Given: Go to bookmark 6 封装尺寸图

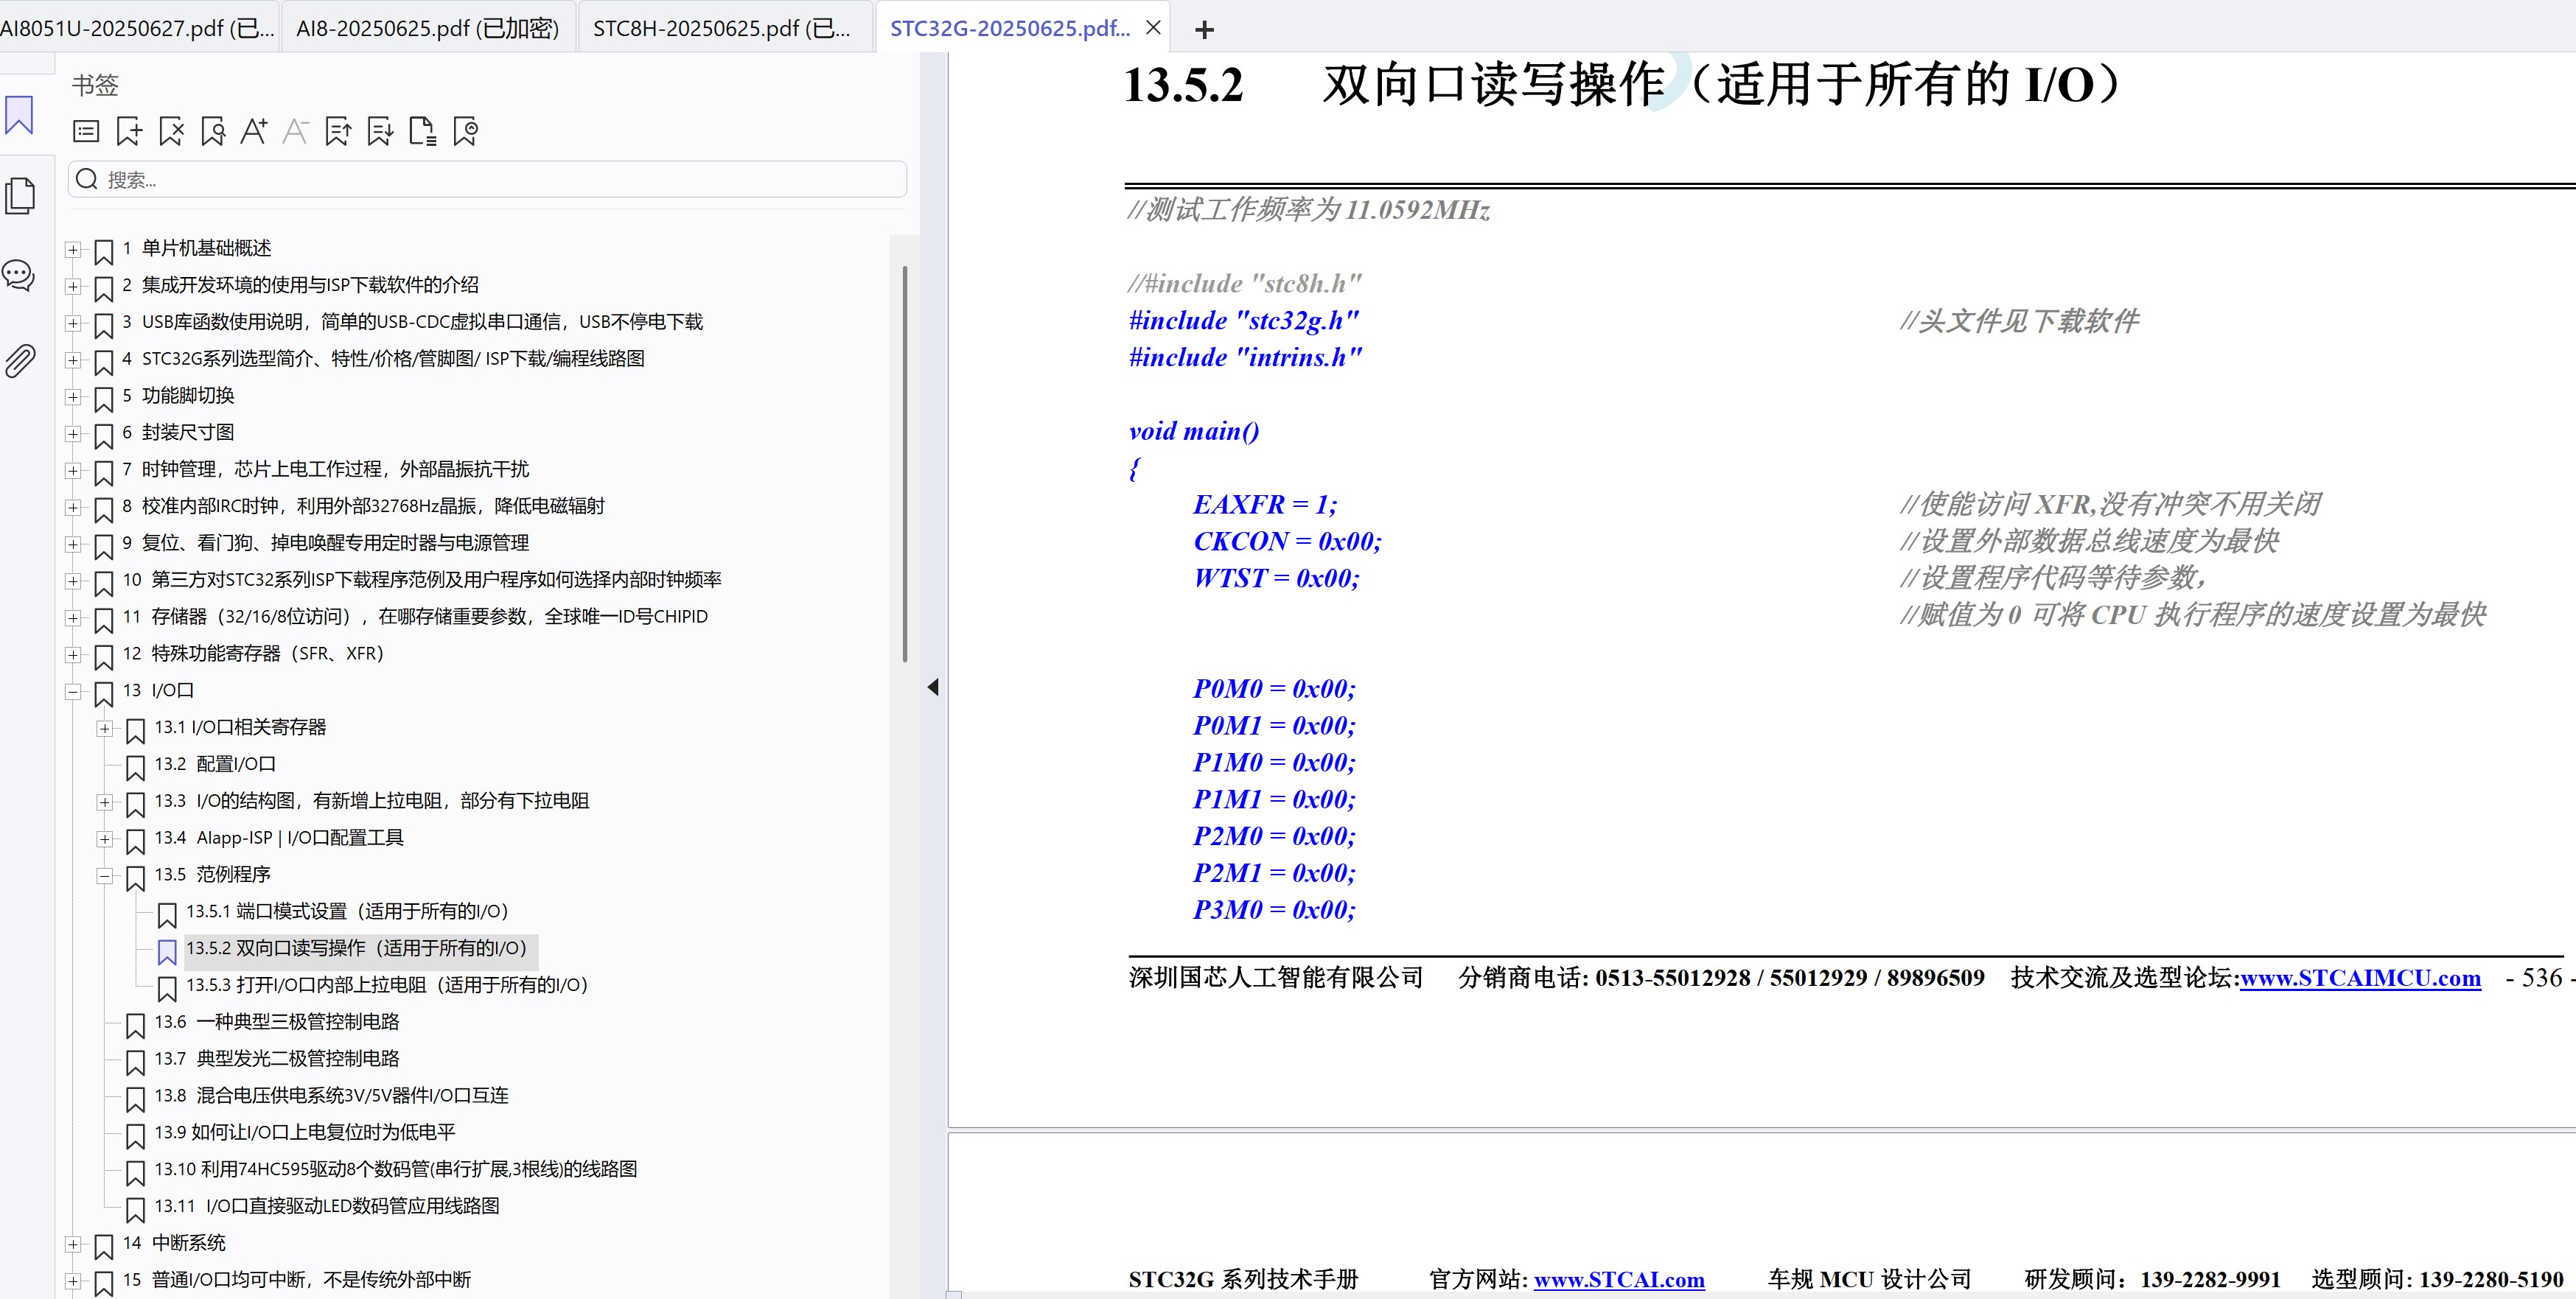Looking at the screenshot, I should coord(178,433).
